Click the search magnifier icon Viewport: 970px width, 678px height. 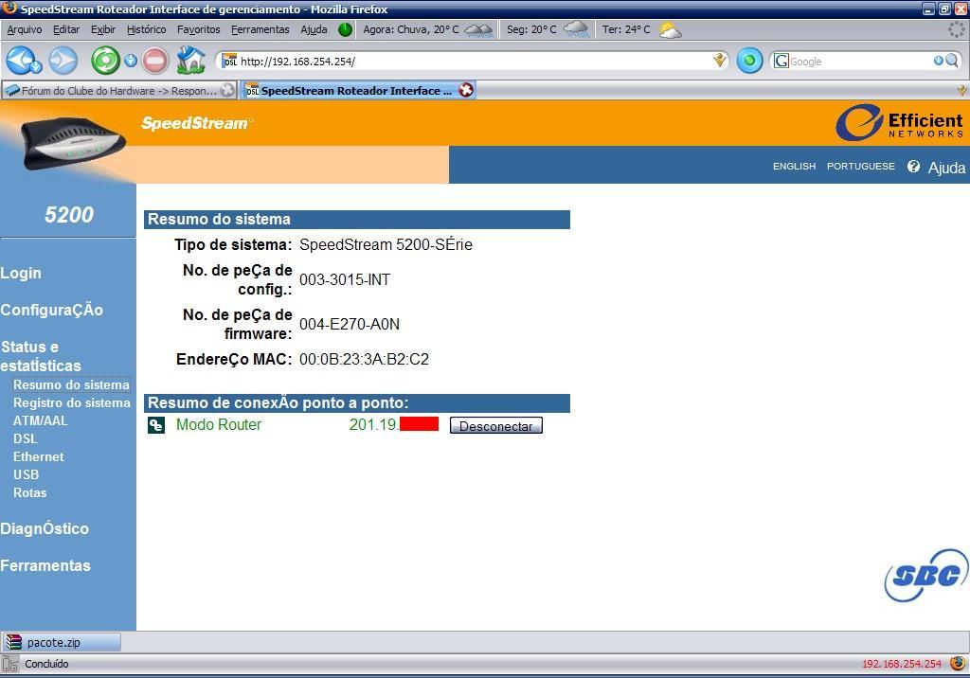[951, 61]
